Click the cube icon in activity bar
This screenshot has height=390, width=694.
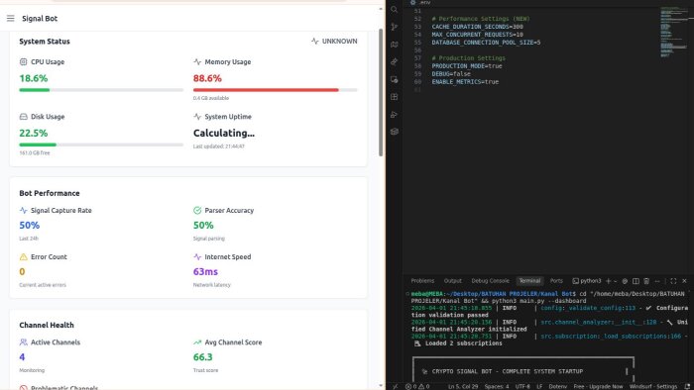(x=395, y=132)
